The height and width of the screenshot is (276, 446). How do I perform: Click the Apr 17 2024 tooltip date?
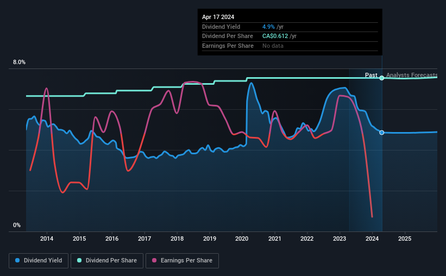pyautogui.click(x=218, y=17)
